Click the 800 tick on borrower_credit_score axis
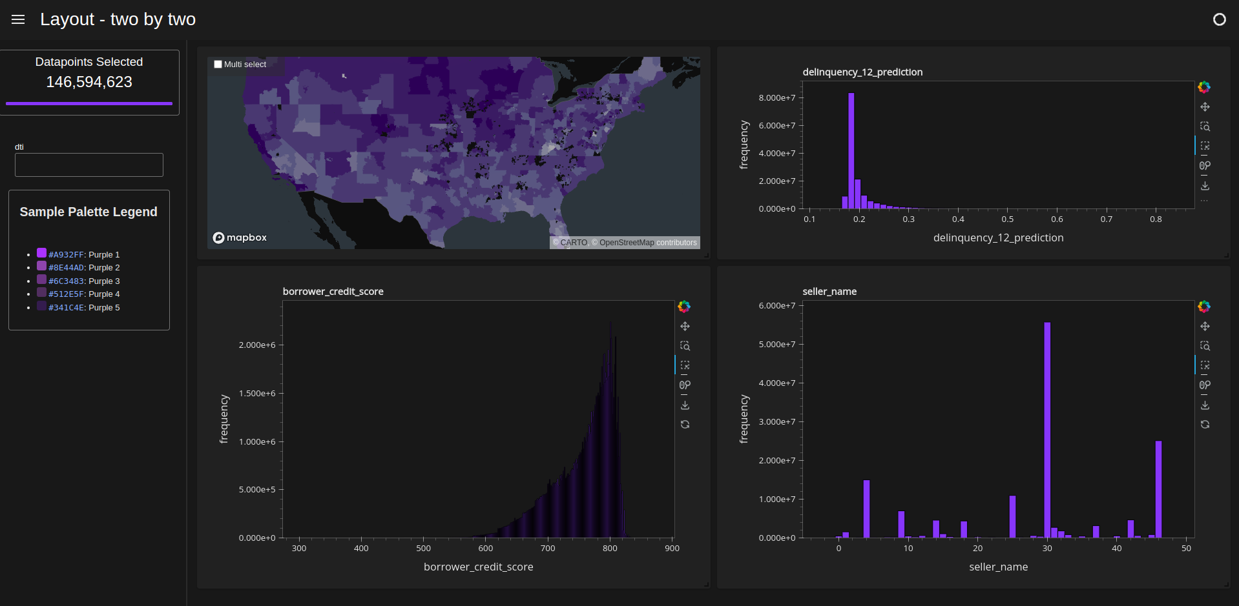 click(x=610, y=548)
